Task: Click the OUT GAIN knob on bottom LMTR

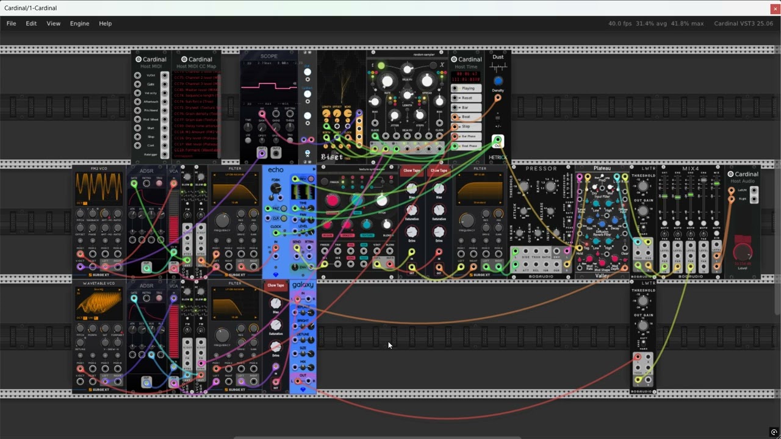Action: pyautogui.click(x=643, y=325)
